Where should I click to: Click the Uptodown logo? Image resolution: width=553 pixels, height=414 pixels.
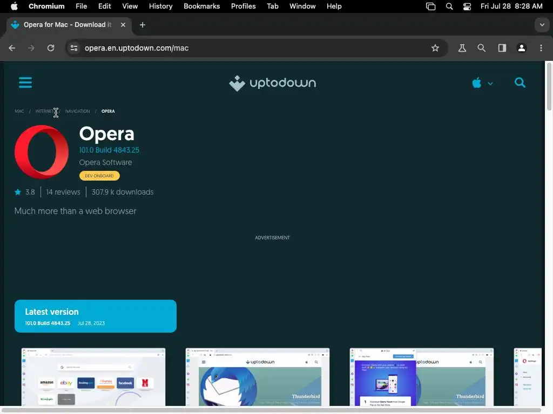[272, 83]
